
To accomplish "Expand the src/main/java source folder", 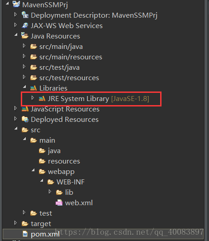I will pyautogui.click(x=24, y=46).
